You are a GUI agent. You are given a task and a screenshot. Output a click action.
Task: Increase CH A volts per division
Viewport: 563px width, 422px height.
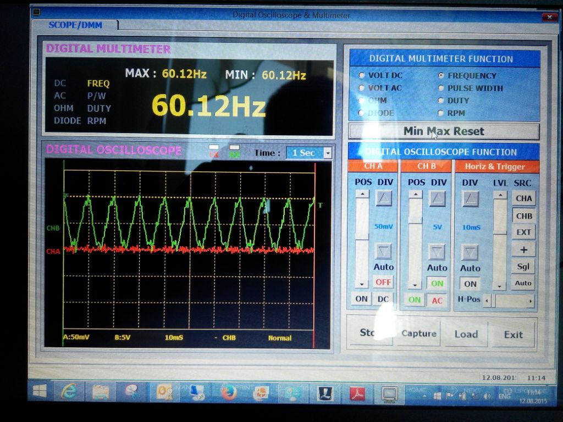point(384,198)
